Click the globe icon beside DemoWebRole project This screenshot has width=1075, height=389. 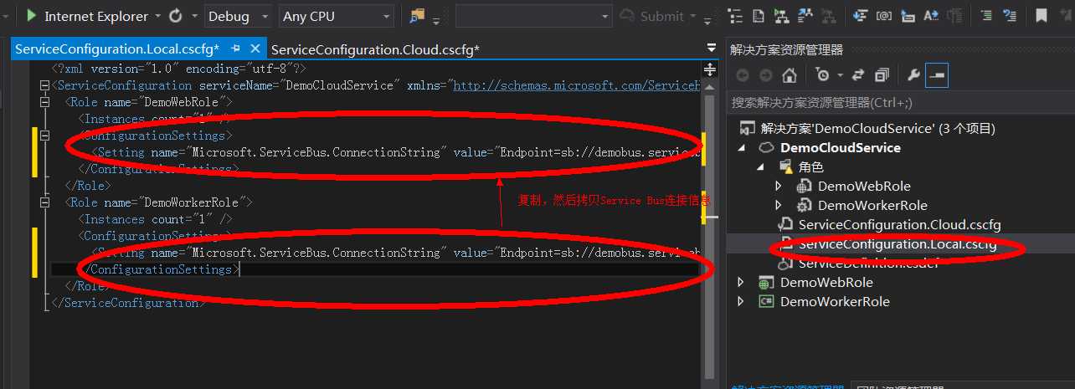point(765,283)
